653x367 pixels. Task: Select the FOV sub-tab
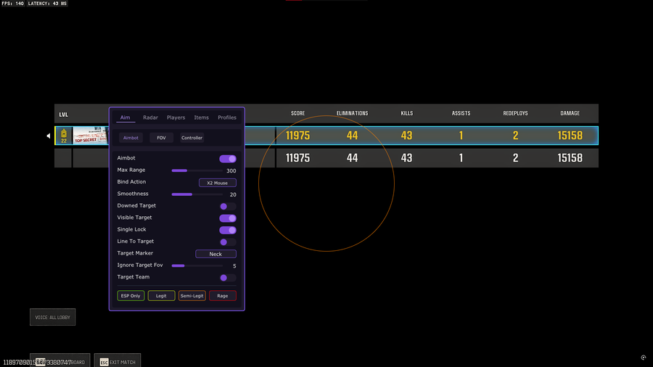(161, 138)
